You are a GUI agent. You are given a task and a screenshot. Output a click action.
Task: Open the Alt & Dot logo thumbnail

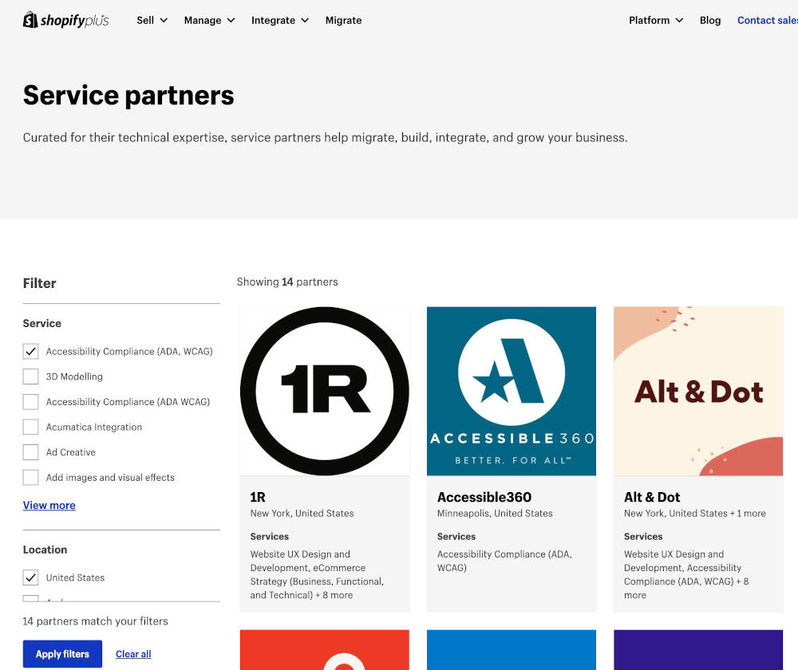tap(698, 391)
